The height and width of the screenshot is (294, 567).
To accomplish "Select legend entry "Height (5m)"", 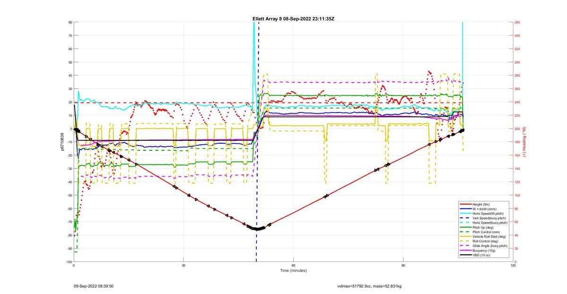I will click(482, 204).
